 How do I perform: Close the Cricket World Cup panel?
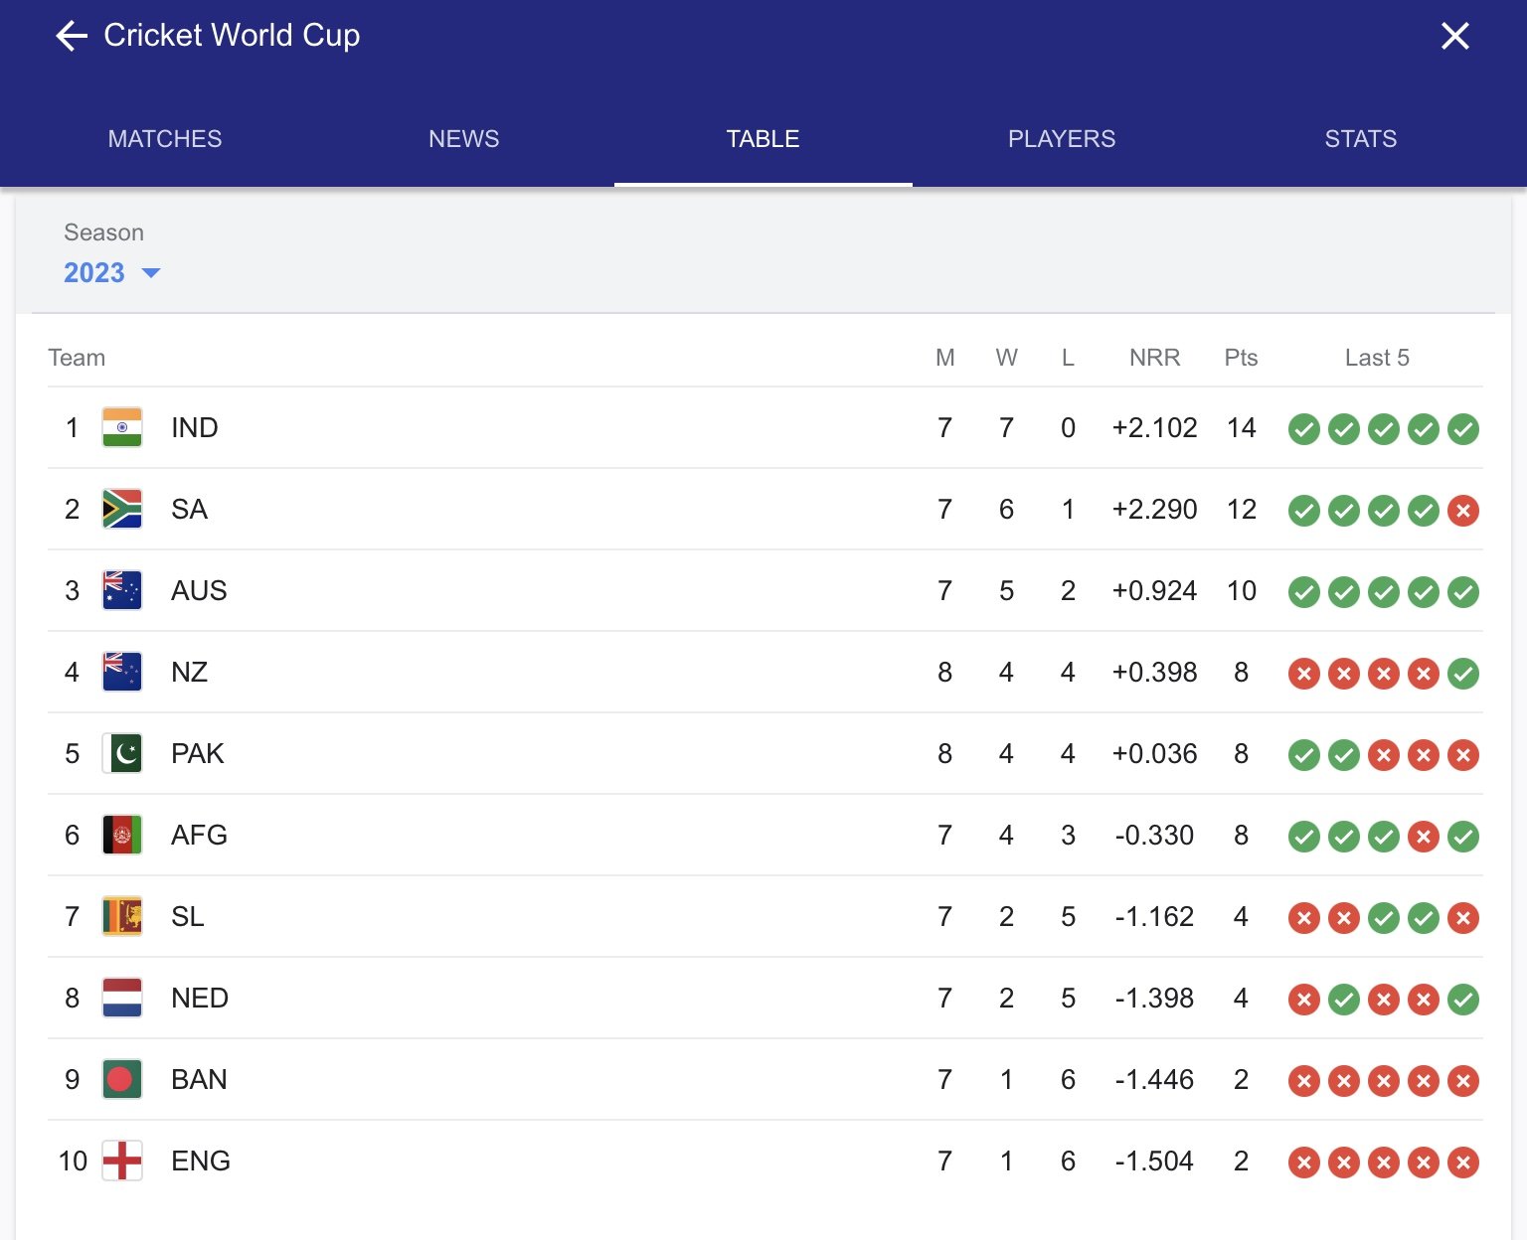tap(1455, 37)
